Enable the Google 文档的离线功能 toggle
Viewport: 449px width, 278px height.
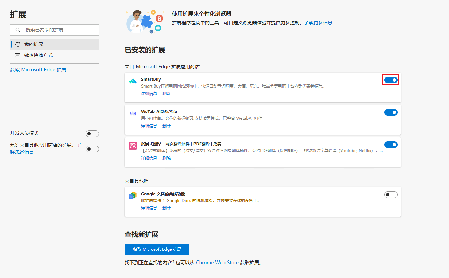pyautogui.click(x=391, y=194)
